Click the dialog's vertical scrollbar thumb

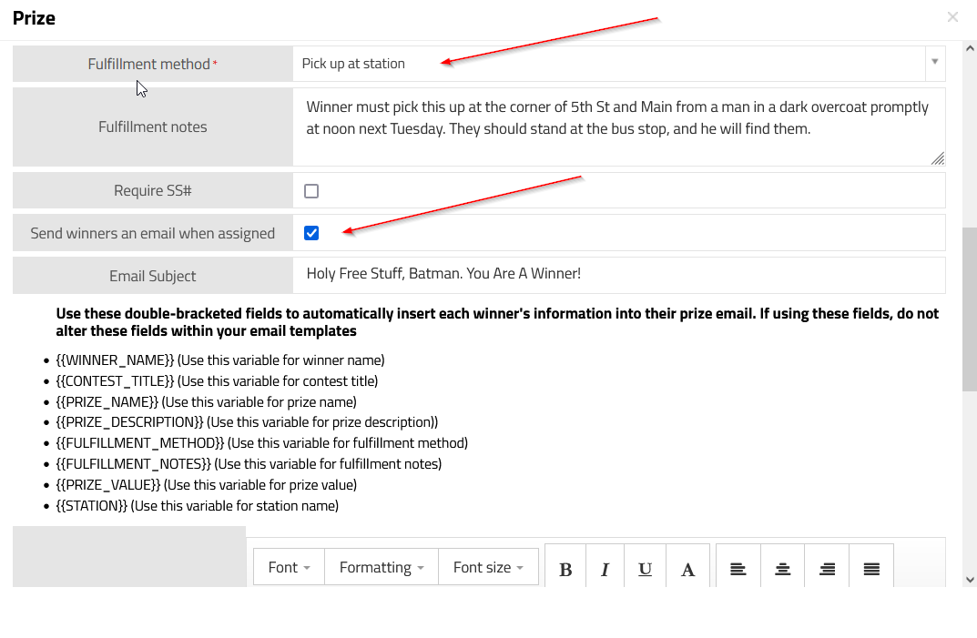970,309
